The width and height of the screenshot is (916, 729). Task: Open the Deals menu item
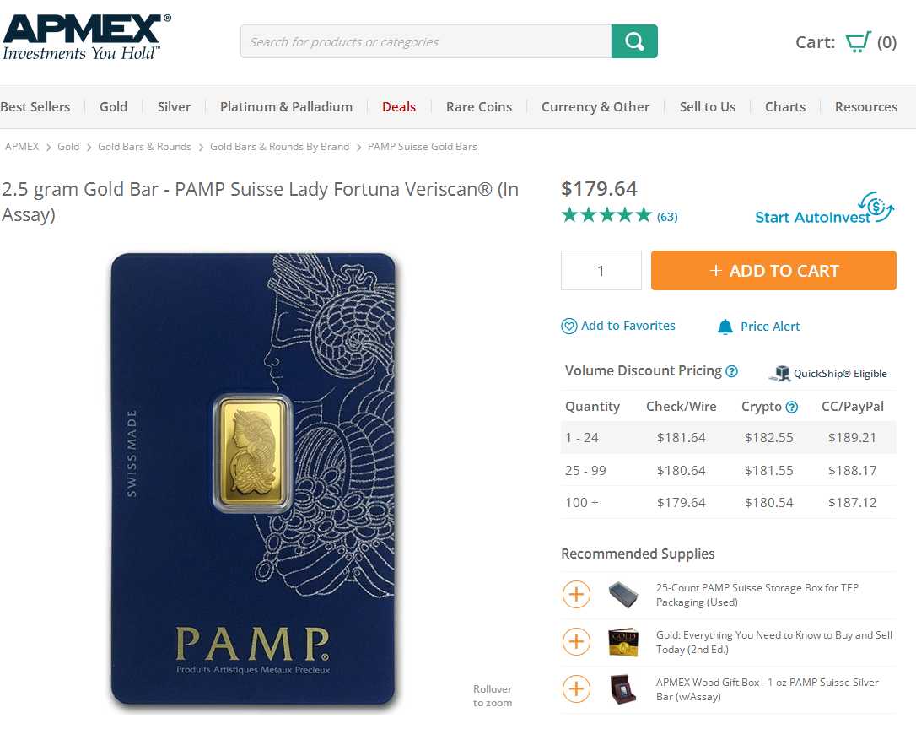[x=399, y=106]
